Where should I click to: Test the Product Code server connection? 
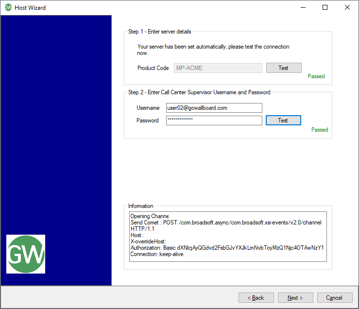point(284,68)
